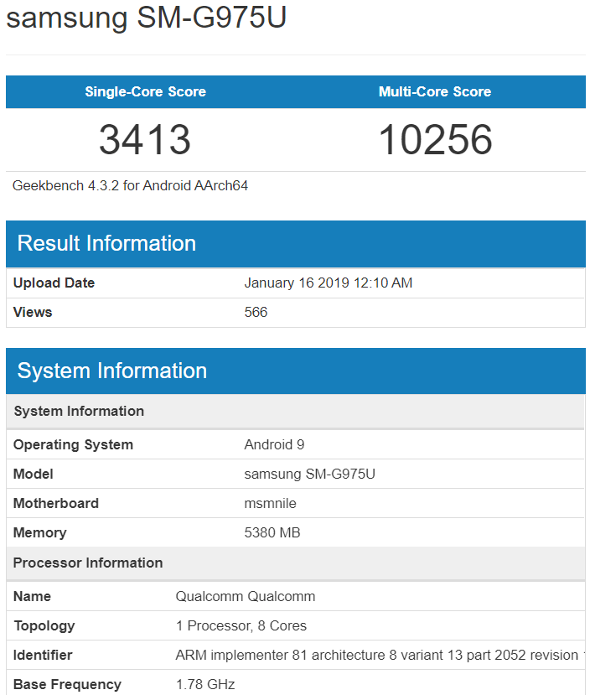Click the single-core value 3413
Screen dimensions: 590x695
pyautogui.click(x=145, y=140)
